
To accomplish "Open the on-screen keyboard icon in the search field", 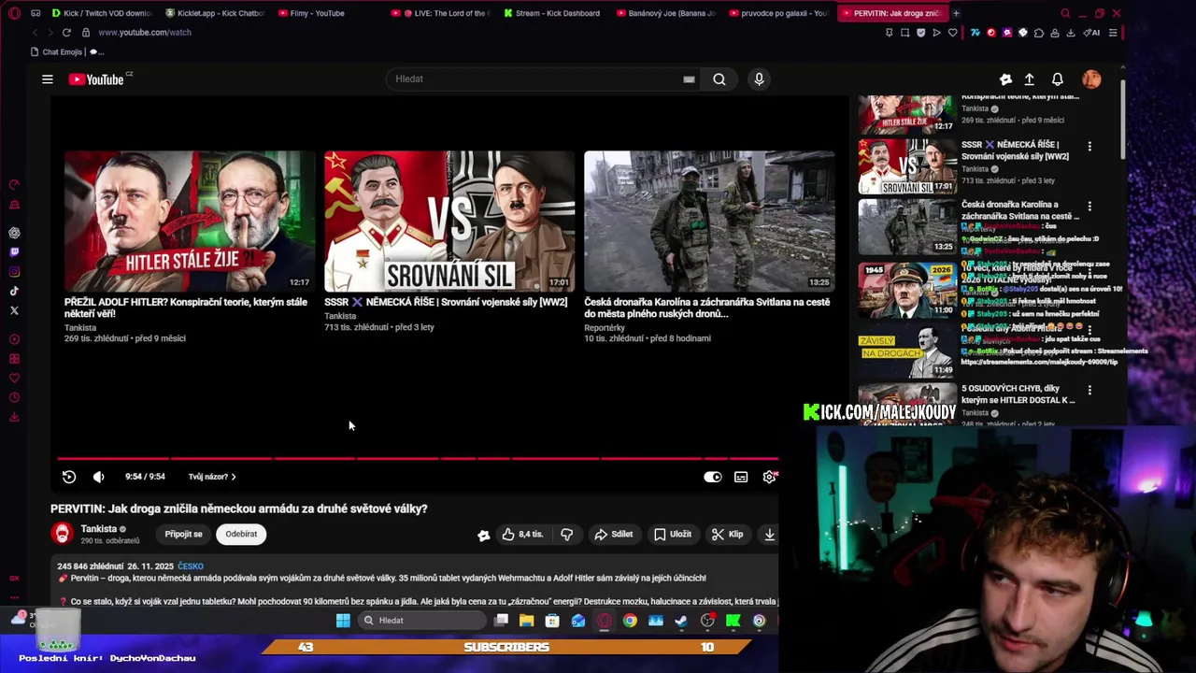I will (x=689, y=79).
